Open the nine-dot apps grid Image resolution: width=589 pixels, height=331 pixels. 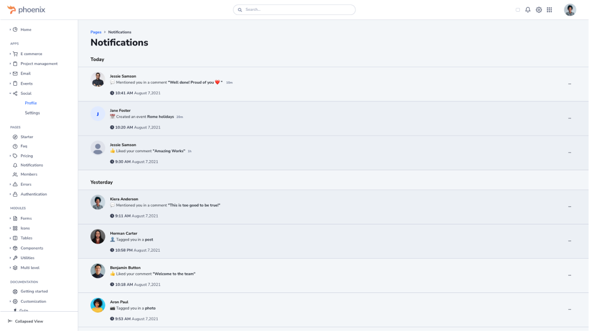pyautogui.click(x=549, y=10)
